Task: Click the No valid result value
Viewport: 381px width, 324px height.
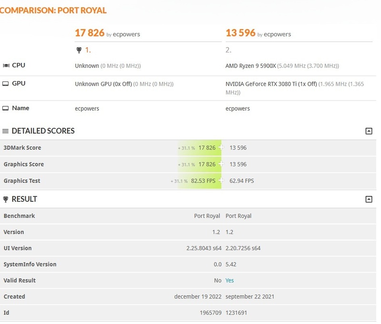Action: (x=218, y=281)
